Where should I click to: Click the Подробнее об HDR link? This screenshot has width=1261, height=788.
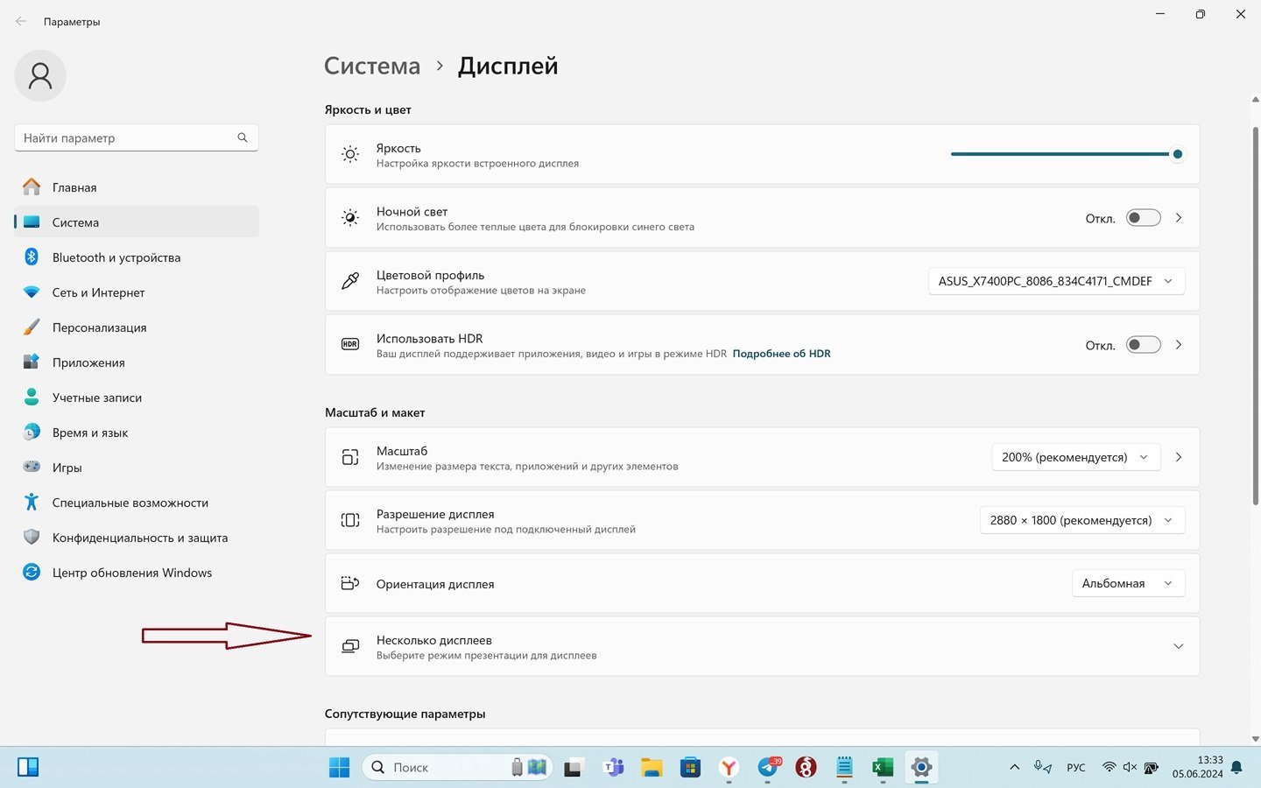(x=781, y=354)
